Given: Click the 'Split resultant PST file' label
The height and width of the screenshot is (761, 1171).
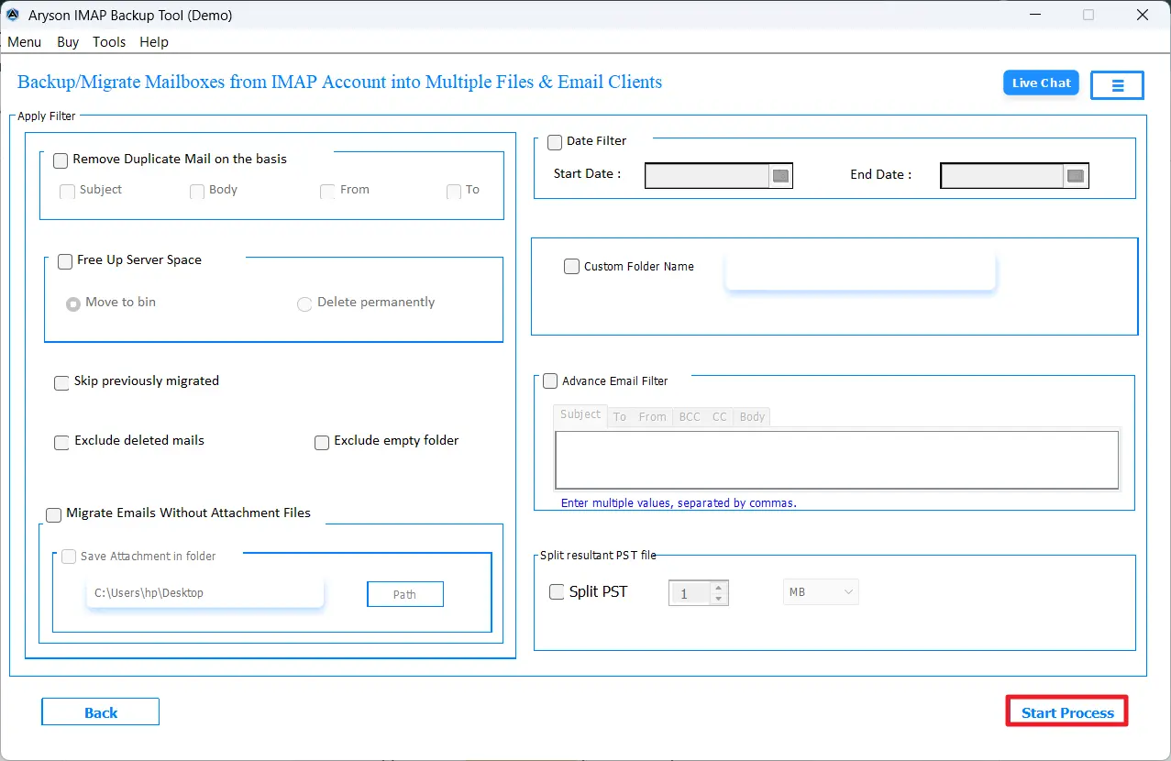Looking at the screenshot, I should click(x=598, y=555).
